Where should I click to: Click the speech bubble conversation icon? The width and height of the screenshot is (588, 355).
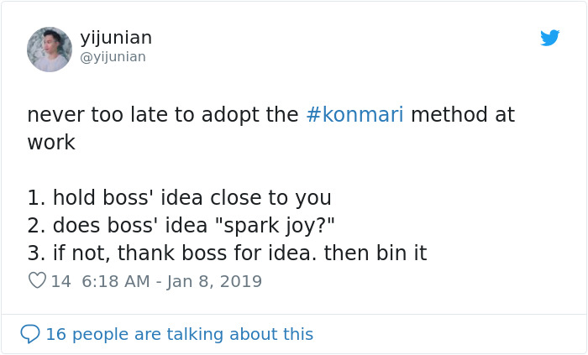[30, 334]
